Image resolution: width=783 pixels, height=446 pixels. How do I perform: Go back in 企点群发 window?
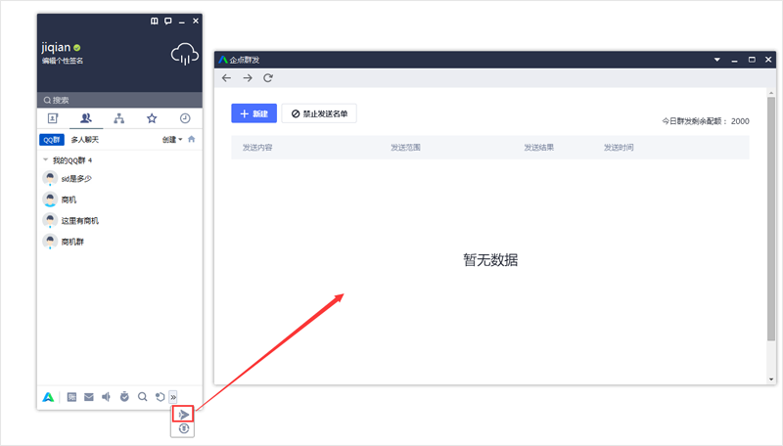226,78
